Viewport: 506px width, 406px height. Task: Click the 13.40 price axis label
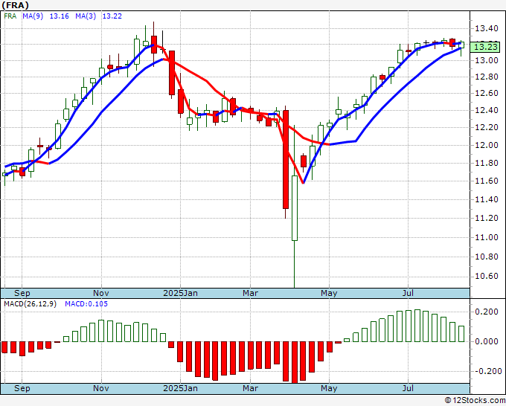pyautogui.click(x=486, y=29)
